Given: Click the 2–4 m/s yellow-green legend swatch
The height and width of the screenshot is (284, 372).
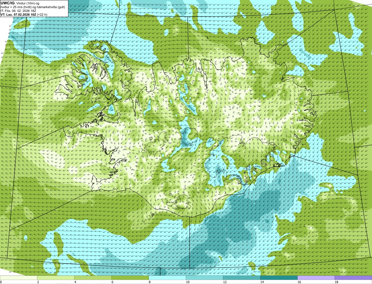Looking at the screenshot, I should click(x=56, y=278).
